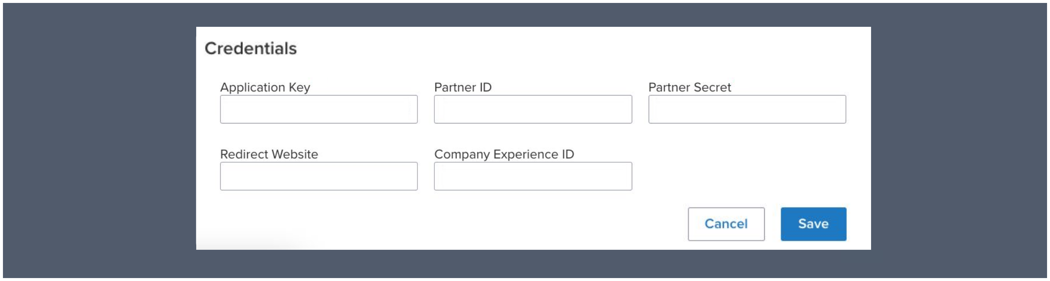Place cursor in the Redirect Website box
The width and height of the screenshot is (1050, 281).
tap(319, 176)
